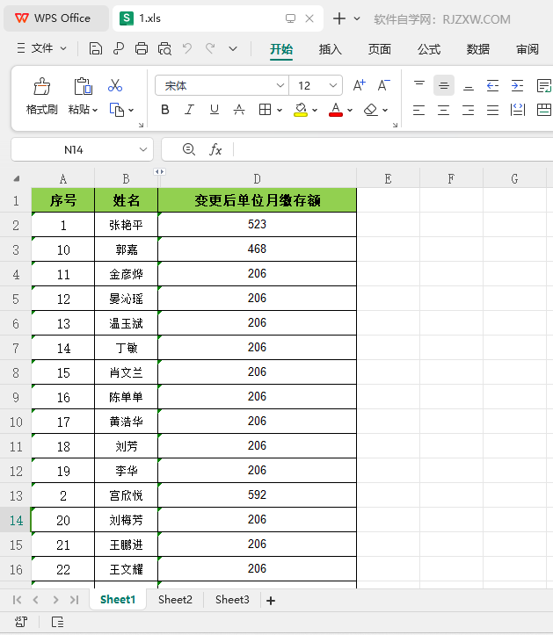Add a new sheet with plus button
Screen dimensions: 553x635
(271, 601)
